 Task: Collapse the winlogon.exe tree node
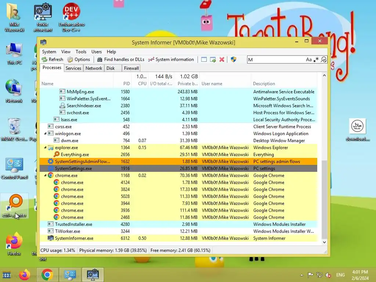pos(45,133)
